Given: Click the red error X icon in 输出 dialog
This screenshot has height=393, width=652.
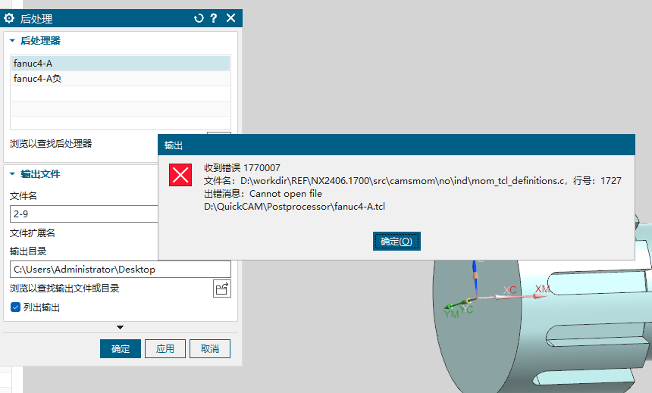Looking at the screenshot, I should pos(180,175).
